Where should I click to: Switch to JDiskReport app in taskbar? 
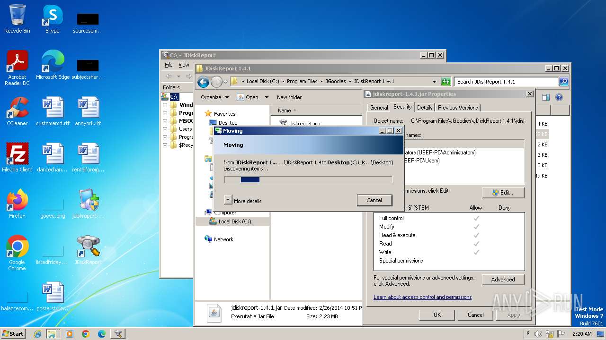click(x=117, y=334)
